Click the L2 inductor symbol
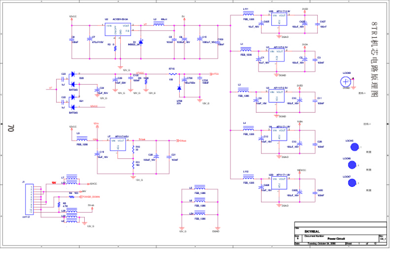The image size is (394, 278). click(x=159, y=24)
